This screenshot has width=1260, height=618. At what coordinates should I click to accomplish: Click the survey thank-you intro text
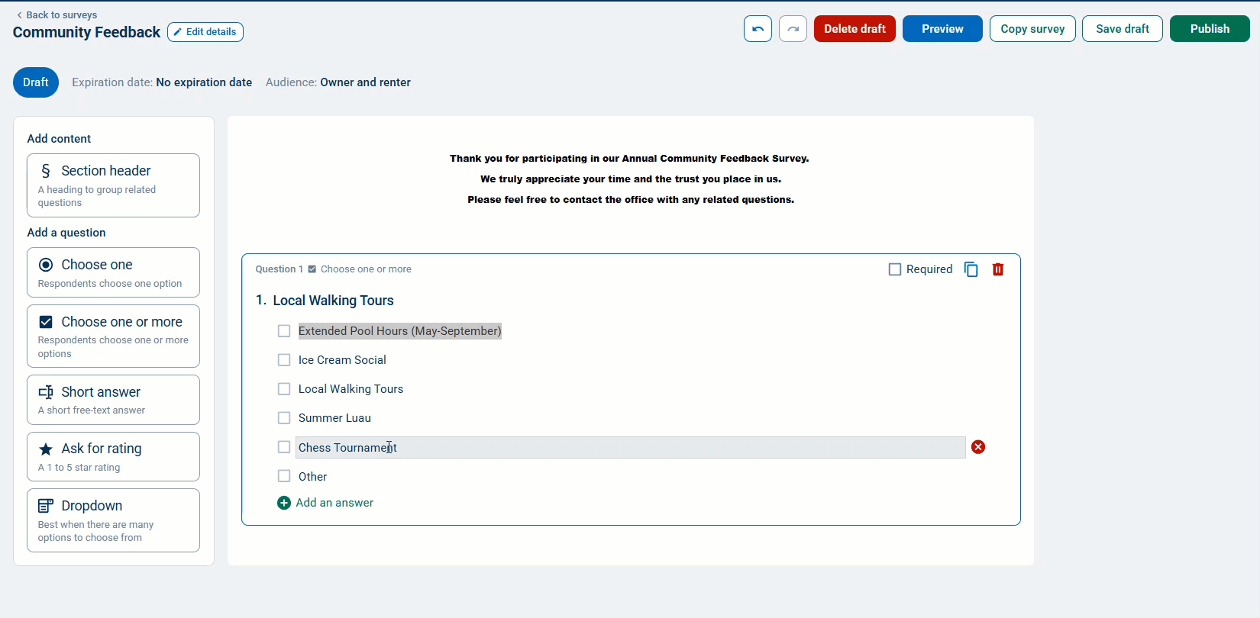point(630,179)
